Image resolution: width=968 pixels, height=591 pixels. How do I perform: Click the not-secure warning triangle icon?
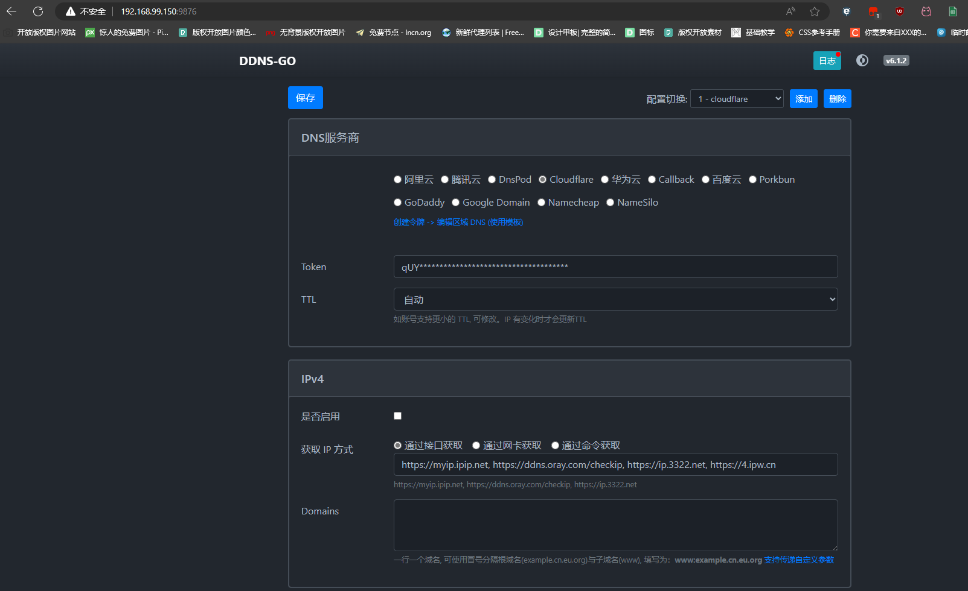coord(71,11)
